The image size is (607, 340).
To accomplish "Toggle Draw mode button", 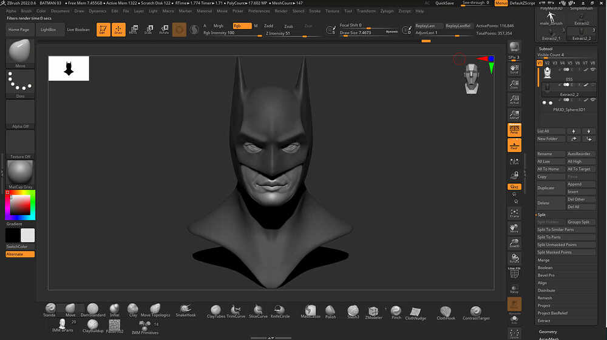I will coord(118,29).
